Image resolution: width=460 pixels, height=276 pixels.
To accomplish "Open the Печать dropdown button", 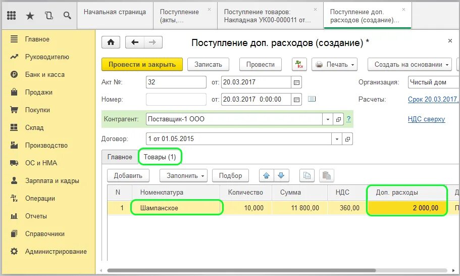I will [x=334, y=64].
